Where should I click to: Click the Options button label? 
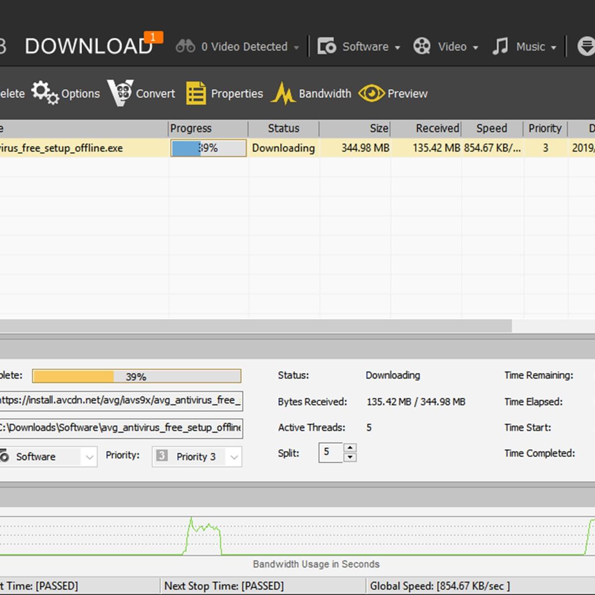(80, 94)
